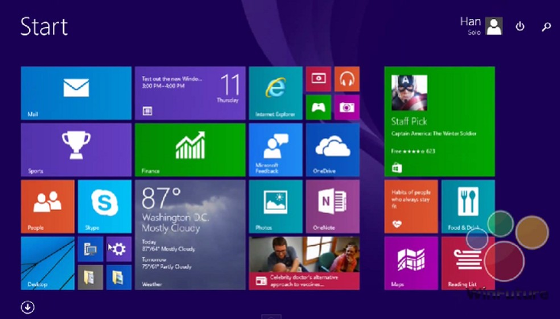
Task: Open the This PC small tile
Action: point(90,249)
